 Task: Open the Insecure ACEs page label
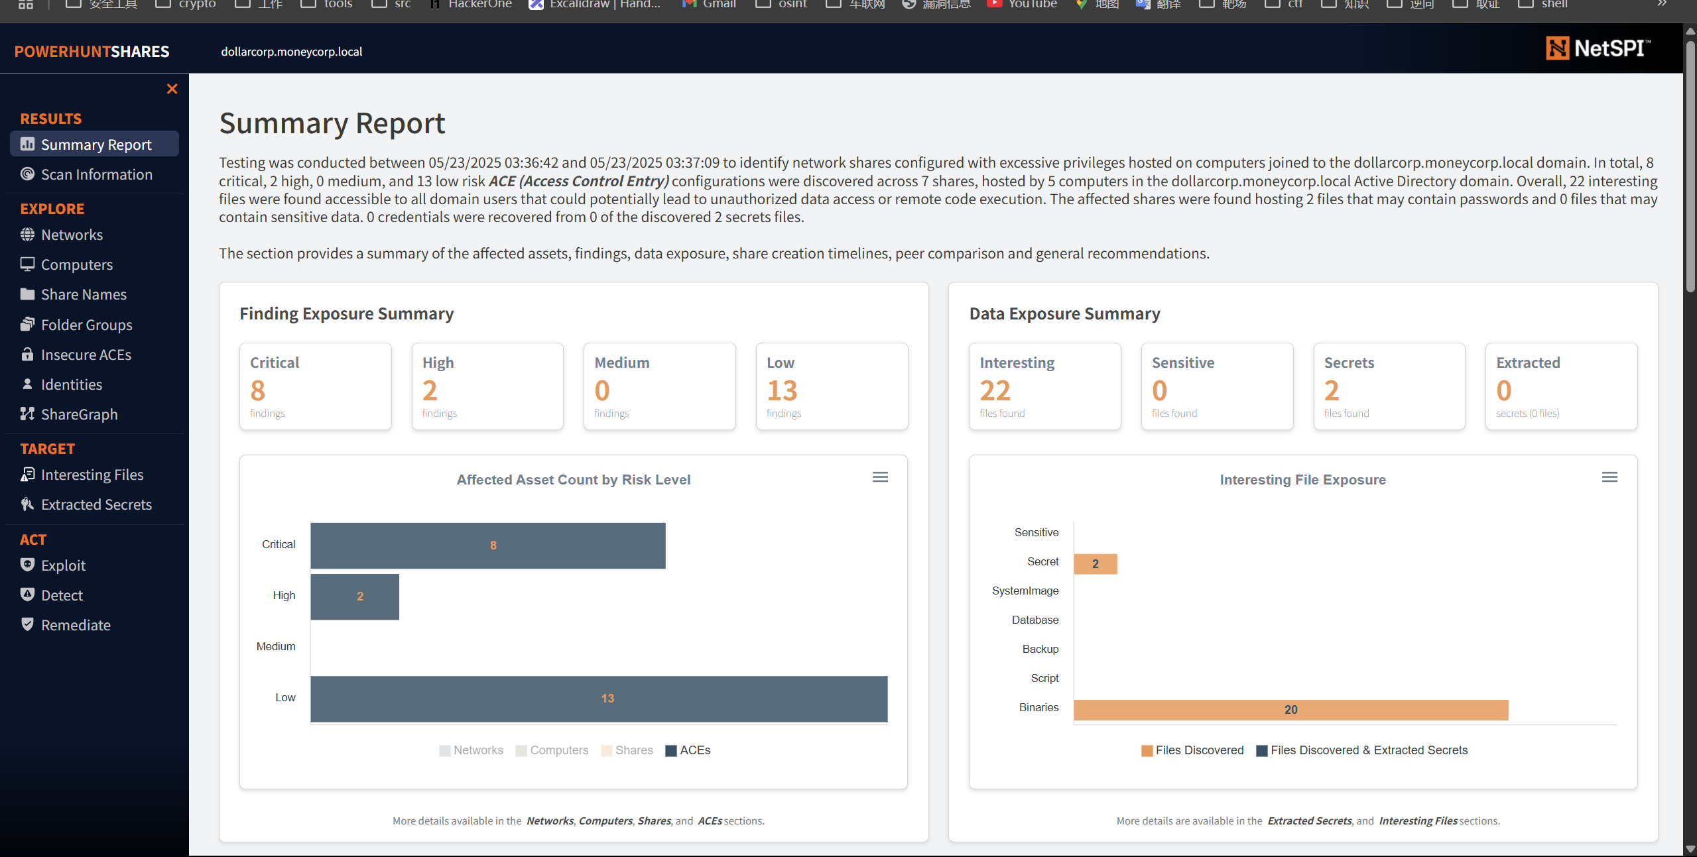coord(86,354)
